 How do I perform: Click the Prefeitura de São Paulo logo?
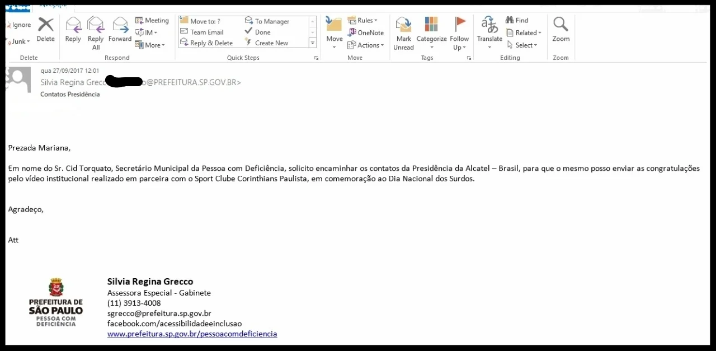[55, 302]
